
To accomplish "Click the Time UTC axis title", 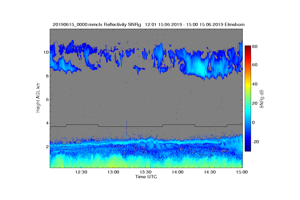I will pos(146,177).
